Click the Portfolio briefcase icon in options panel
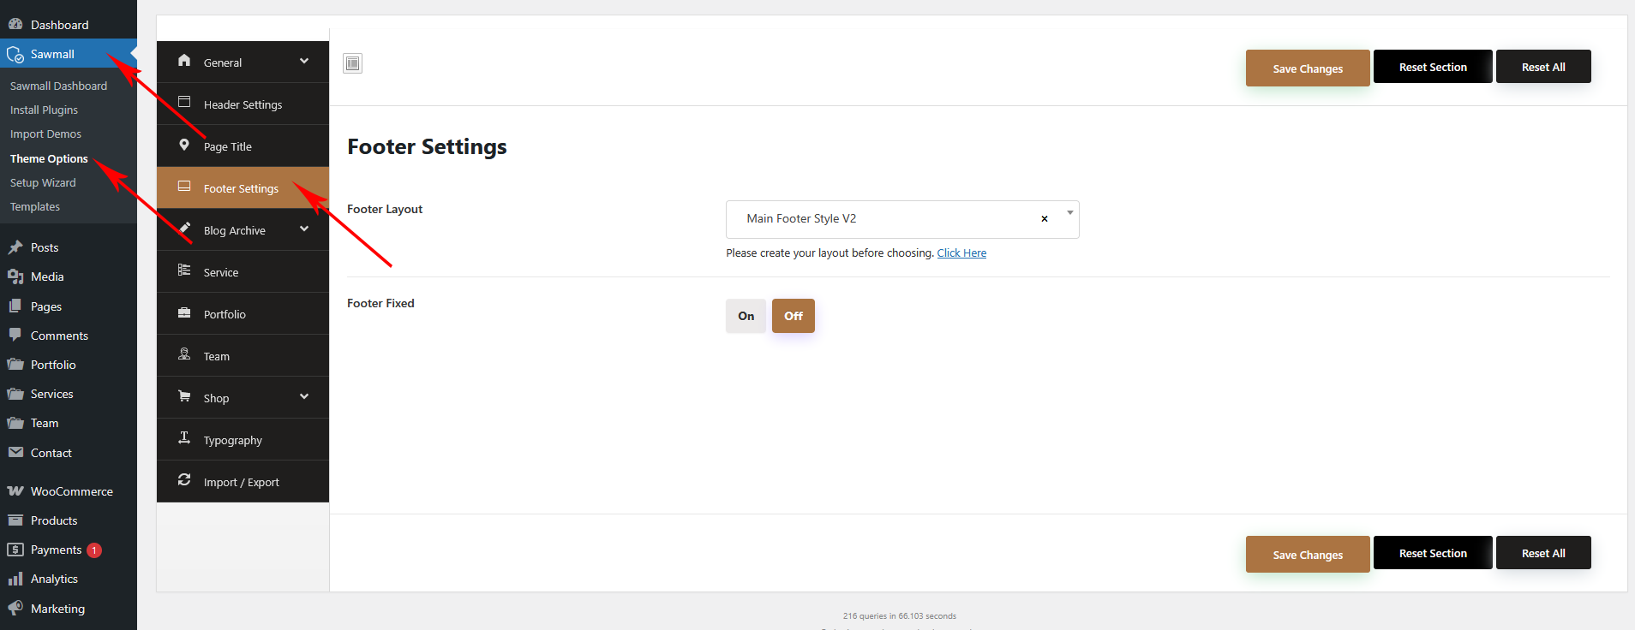Viewport: 1635px width, 630px height. point(184,312)
